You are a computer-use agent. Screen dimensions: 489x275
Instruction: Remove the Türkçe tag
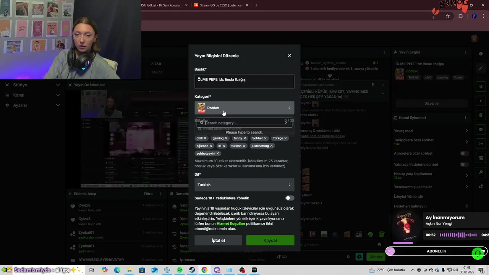click(x=285, y=138)
